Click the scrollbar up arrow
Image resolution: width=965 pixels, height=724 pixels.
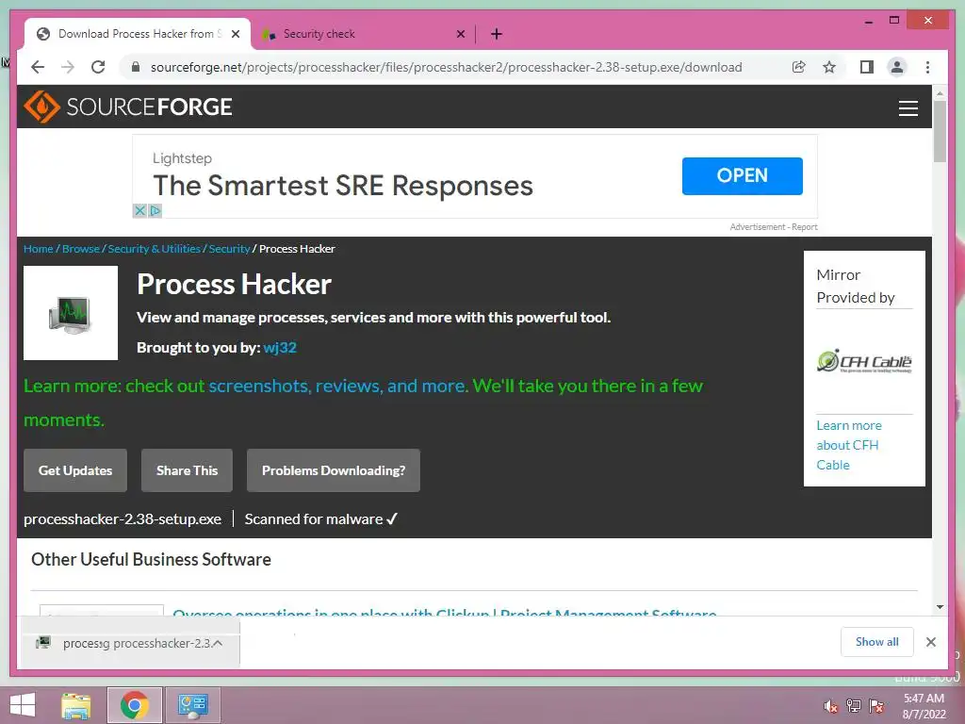(x=940, y=93)
